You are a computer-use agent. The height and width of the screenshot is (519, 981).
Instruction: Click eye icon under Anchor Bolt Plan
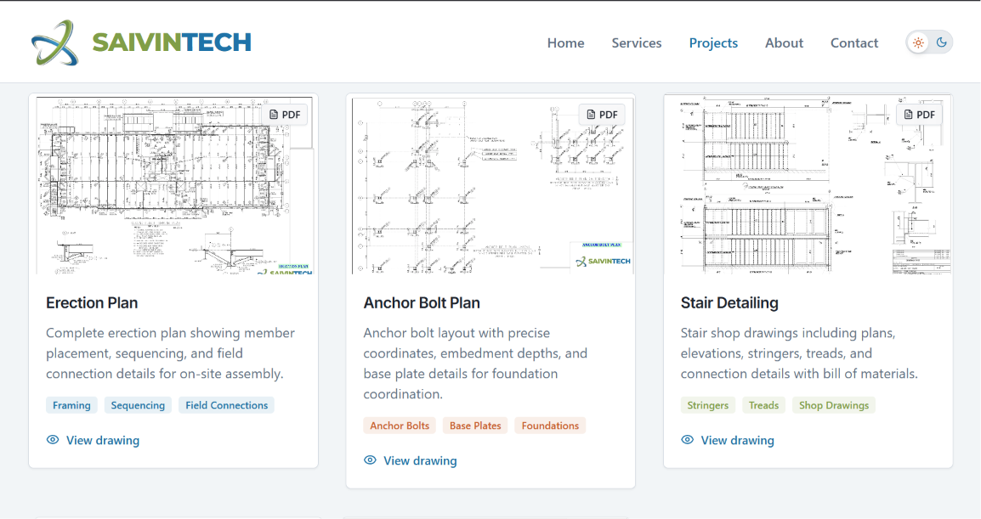point(371,460)
